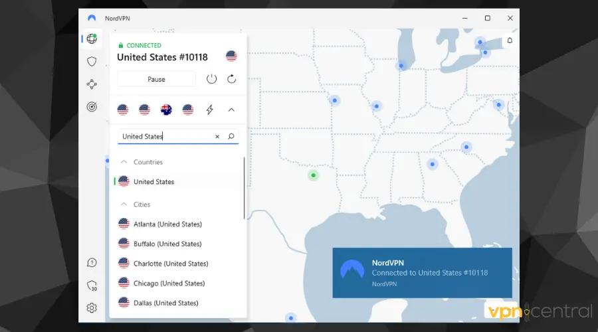
Task: Collapse the Cities section
Action: (x=124, y=205)
